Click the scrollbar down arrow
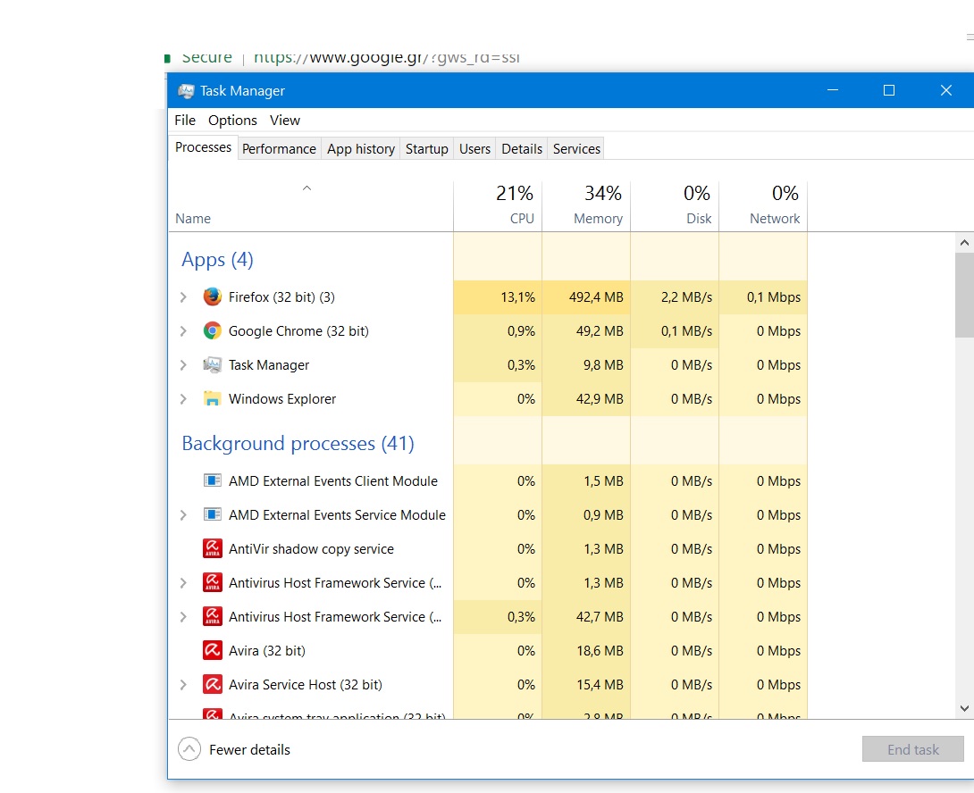This screenshot has width=974, height=793. pos(964,708)
